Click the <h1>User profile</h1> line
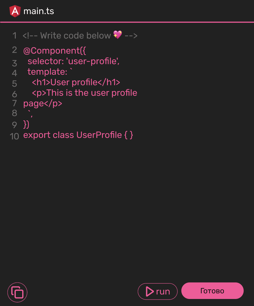Screen dimensions: 254x306 76,82
